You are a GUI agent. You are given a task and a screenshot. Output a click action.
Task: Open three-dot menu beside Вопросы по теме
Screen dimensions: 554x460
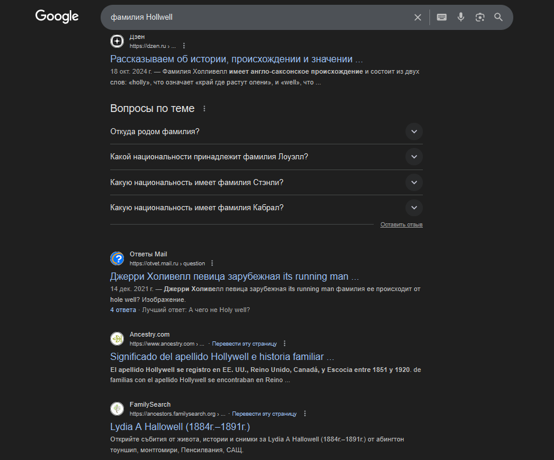204,109
